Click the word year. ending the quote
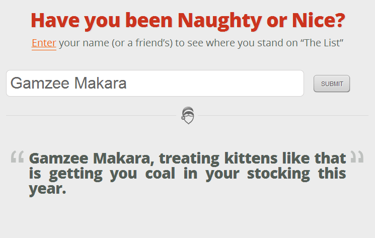Image resolution: width=375 pixels, height=238 pixels. pyautogui.click(x=47, y=189)
